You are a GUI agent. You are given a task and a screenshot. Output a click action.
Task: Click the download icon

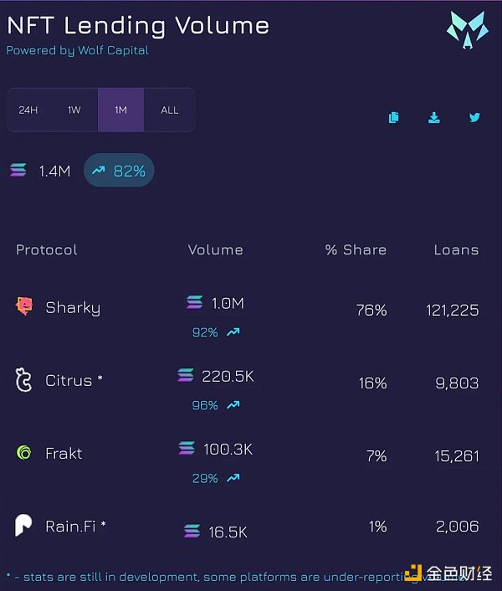pos(433,118)
